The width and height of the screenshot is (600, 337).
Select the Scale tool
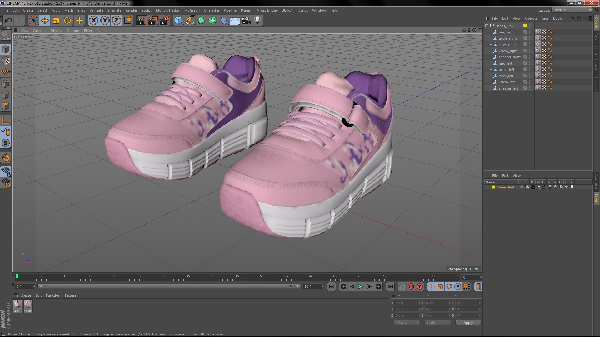point(56,21)
